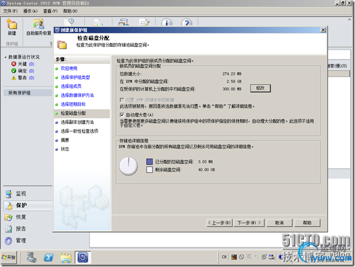The height and width of the screenshot is (267, 355).
Task: Click the 2.59 GB DPM allocated value
Action: pos(234,82)
